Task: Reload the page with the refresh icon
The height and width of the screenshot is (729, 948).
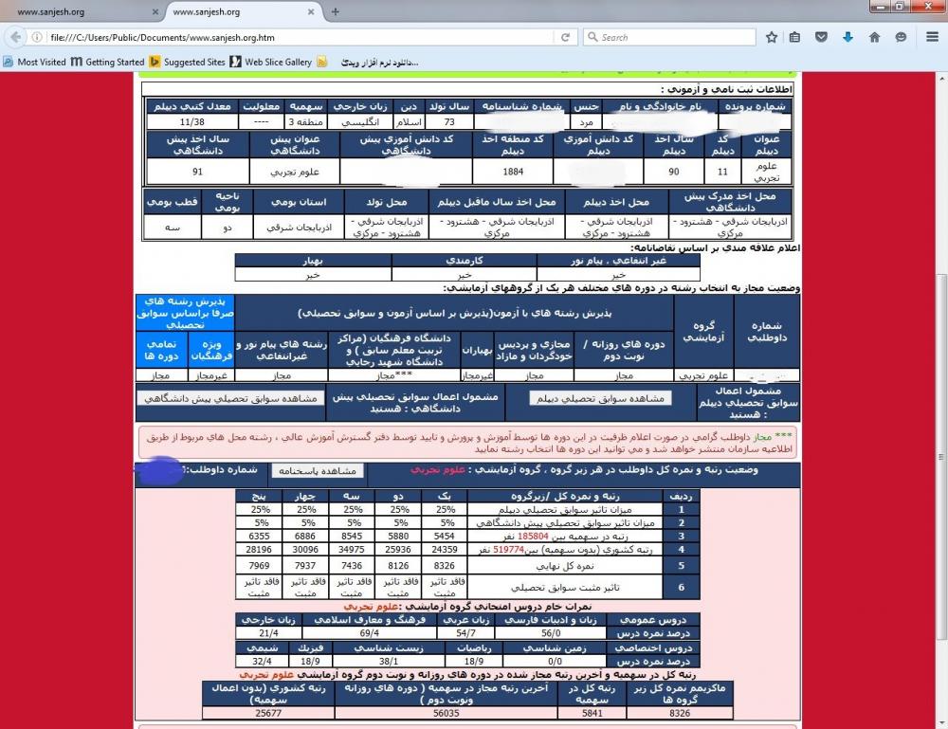Action: pyautogui.click(x=565, y=37)
